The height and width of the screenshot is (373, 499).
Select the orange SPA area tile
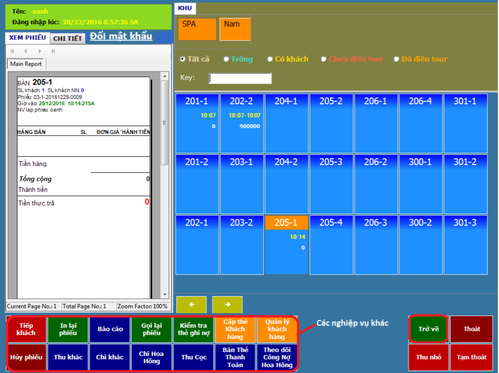tap(197, 29)
